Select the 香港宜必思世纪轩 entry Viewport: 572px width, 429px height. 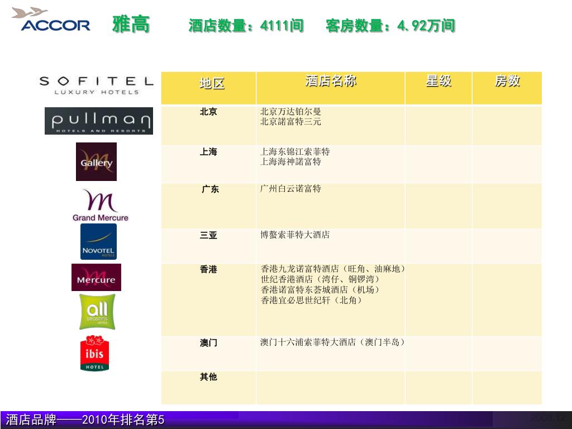coord(312,300)
